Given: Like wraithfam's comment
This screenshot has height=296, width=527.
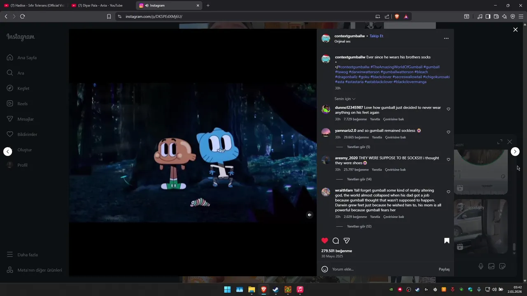Looking at the screenshot, I should click(x=448, y=192).
